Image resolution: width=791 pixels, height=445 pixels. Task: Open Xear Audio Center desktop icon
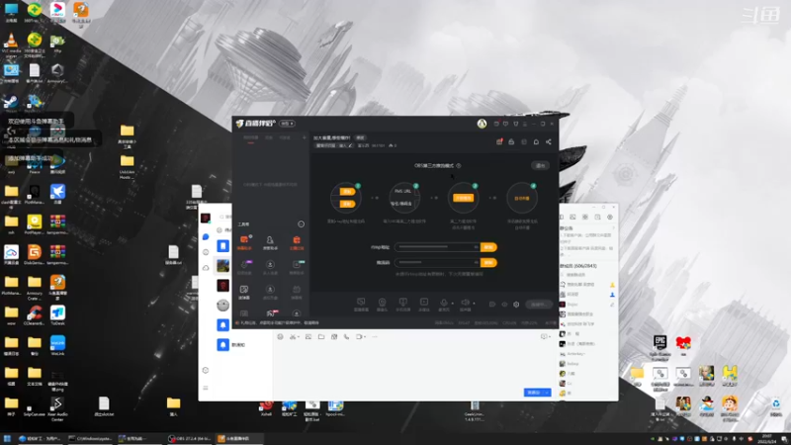pyautogui.click(x=57, y=407)
